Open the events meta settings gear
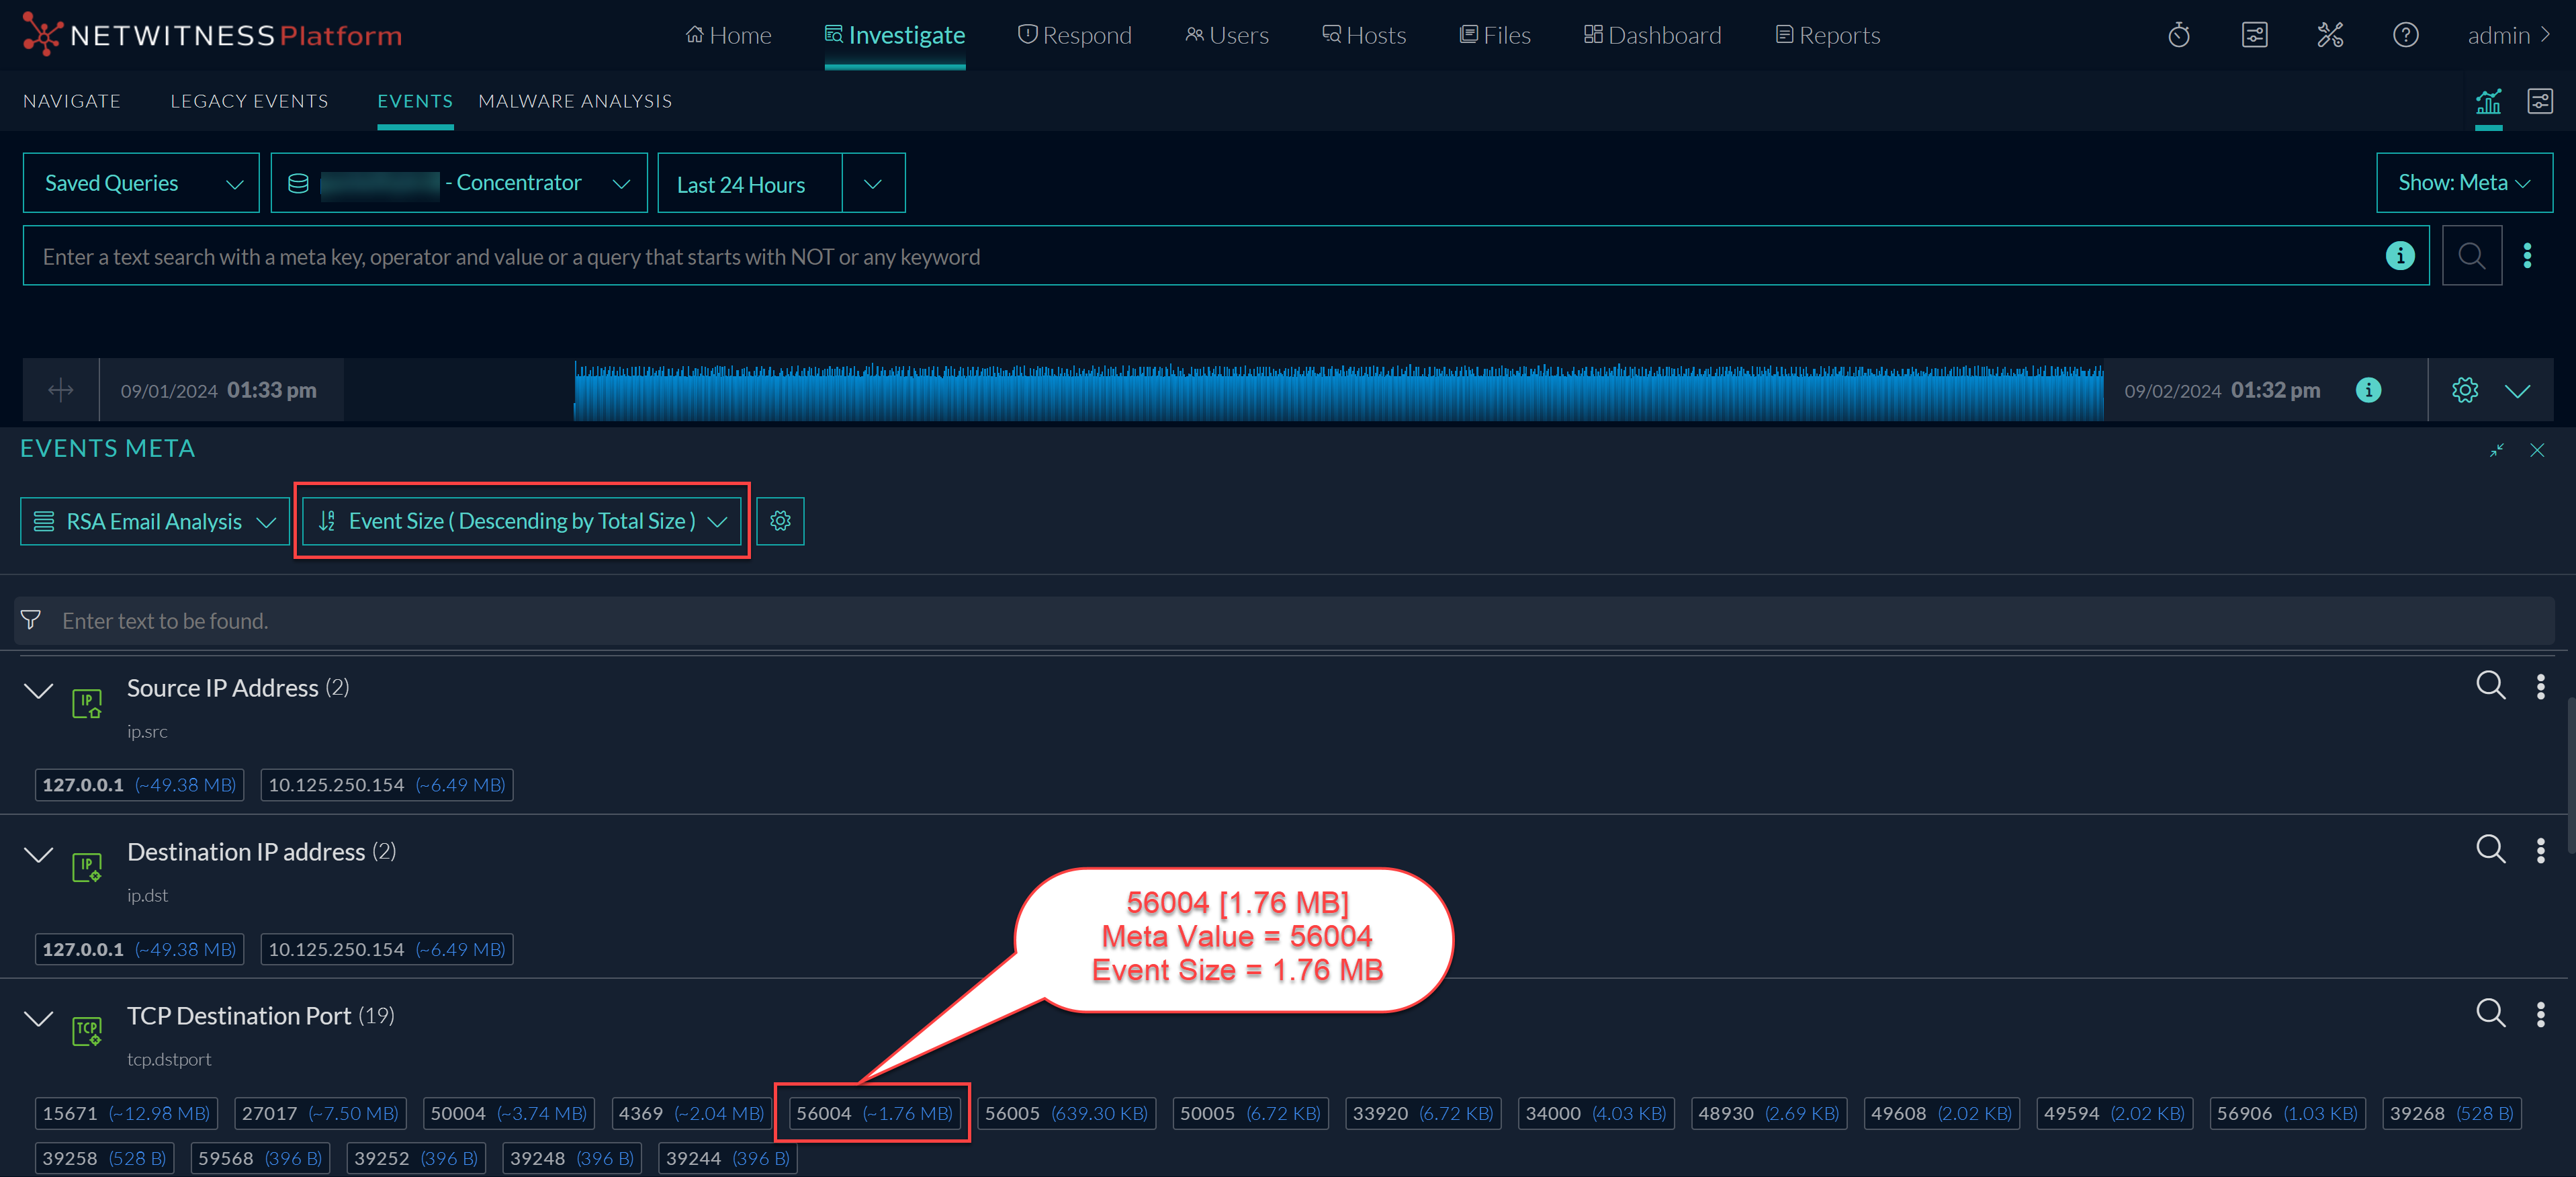2576x1177 pixels. pos(780,521)
